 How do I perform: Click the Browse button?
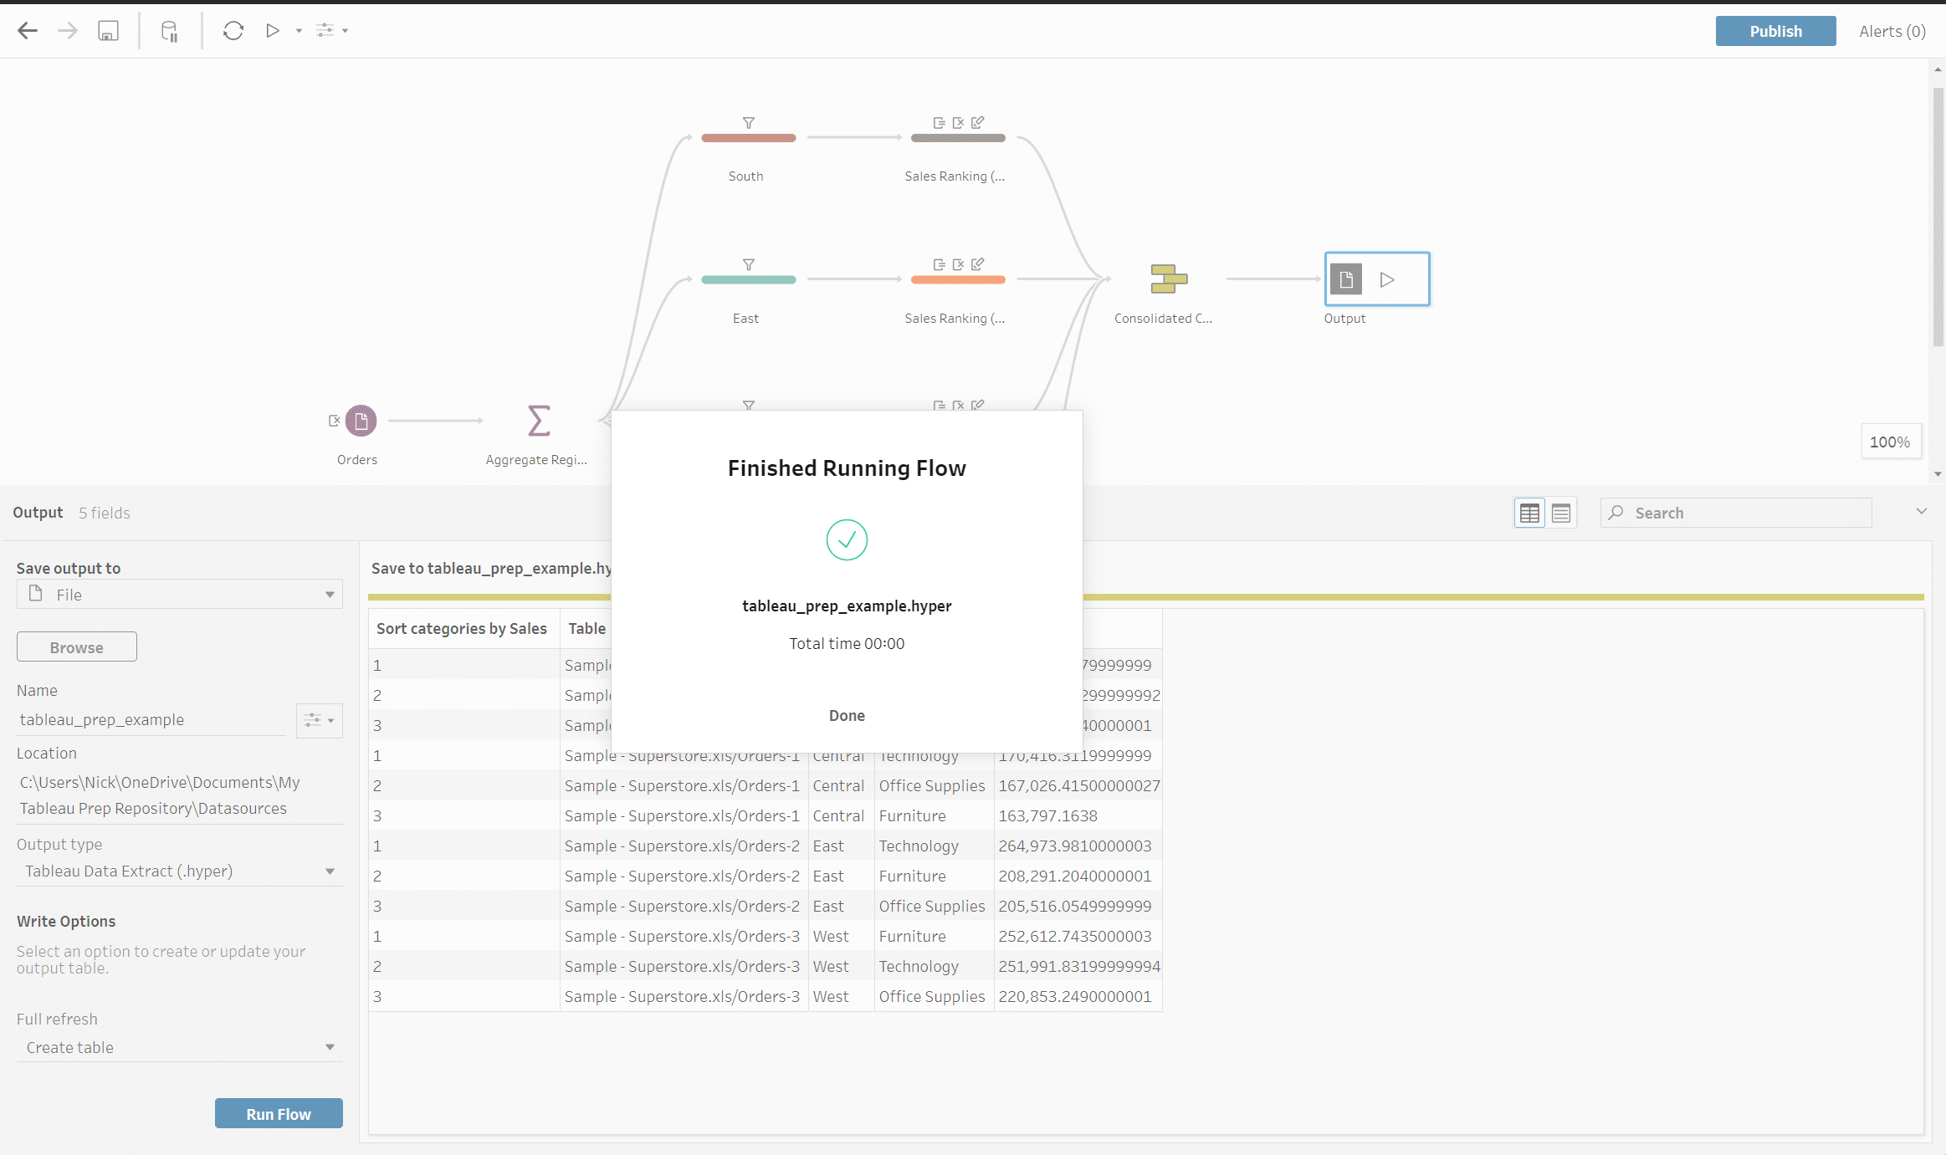77,647
